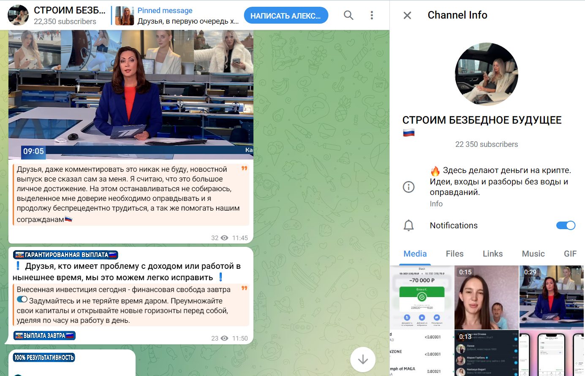This screenshot has width=585, height=376.
Task: Click the Notifications bell icon
Action: (409, 225)
